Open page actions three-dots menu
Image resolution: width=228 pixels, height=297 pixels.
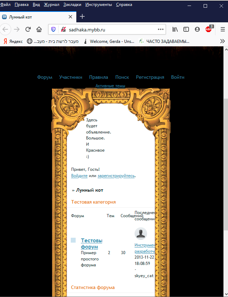[x=161, y=29]
